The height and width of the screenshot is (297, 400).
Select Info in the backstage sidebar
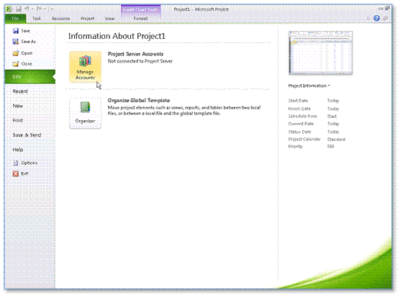[29, 76]
